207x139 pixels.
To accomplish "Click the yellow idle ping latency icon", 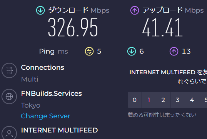I will coord(89,51).
